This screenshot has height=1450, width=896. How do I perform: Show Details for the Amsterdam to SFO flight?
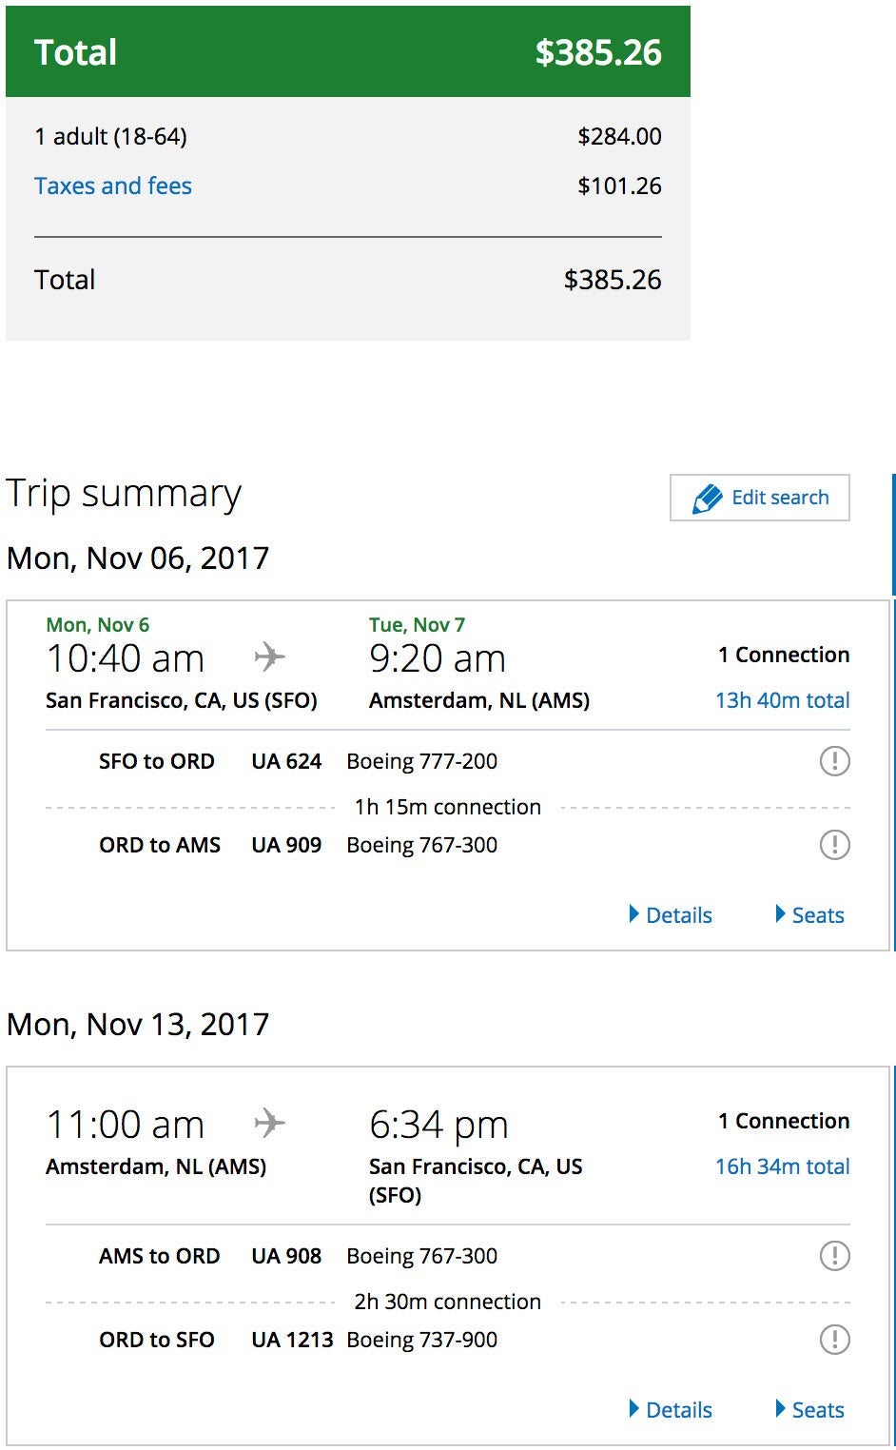[671, 1410]
